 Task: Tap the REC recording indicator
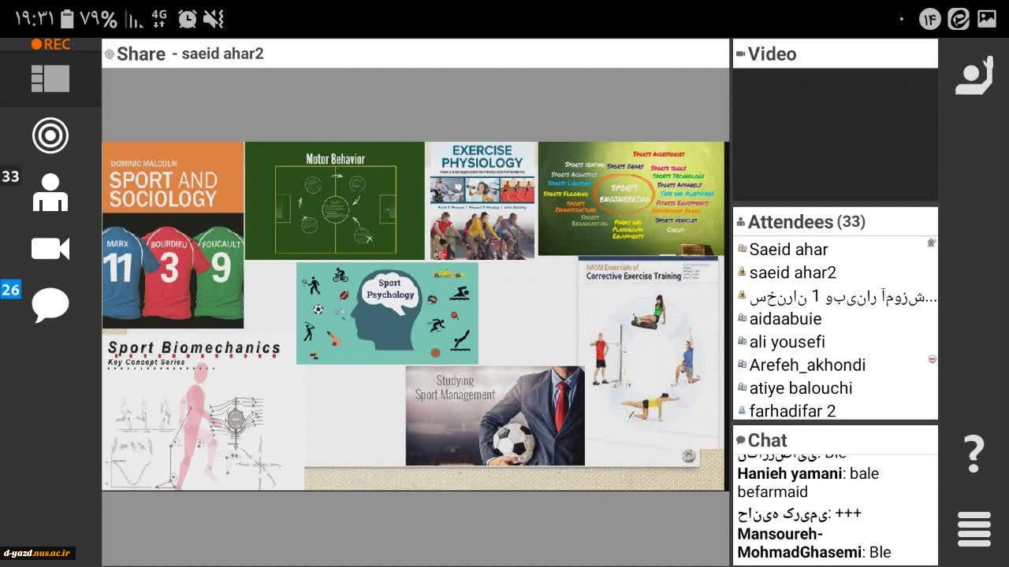tap(50, 45)
